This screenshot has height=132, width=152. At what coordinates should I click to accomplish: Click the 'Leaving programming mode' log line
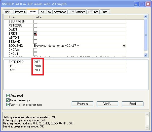(x=24, y=126)
